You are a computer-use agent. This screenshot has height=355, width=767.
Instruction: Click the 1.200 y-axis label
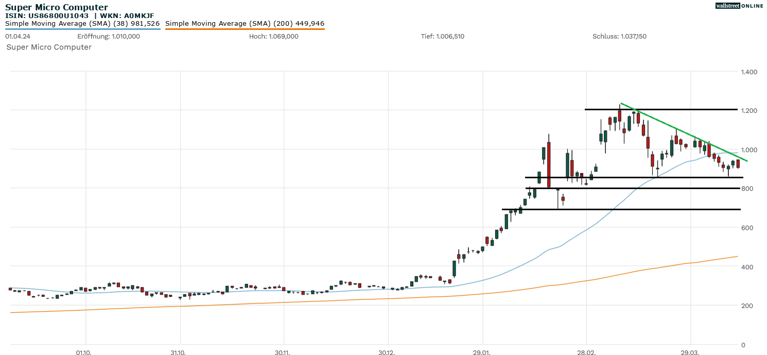pos(748,111)
